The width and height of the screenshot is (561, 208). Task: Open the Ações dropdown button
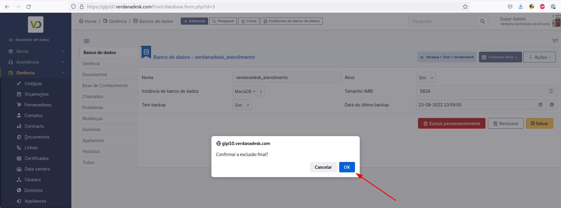pyautogui.click(x=539, y=57)
